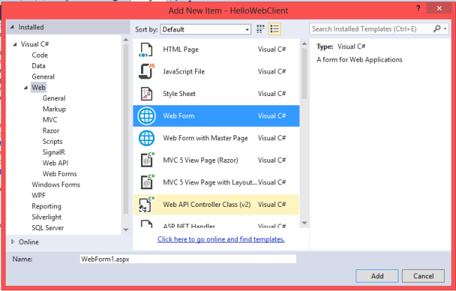The width and height of the screenshot is (456, 291).
Task: Click the MVC 5 View Page with Layout icon
Action: pyautogui.click(x=147, y=182)
